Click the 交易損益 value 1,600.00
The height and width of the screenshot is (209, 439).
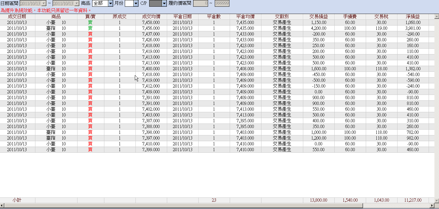point(318,68)
